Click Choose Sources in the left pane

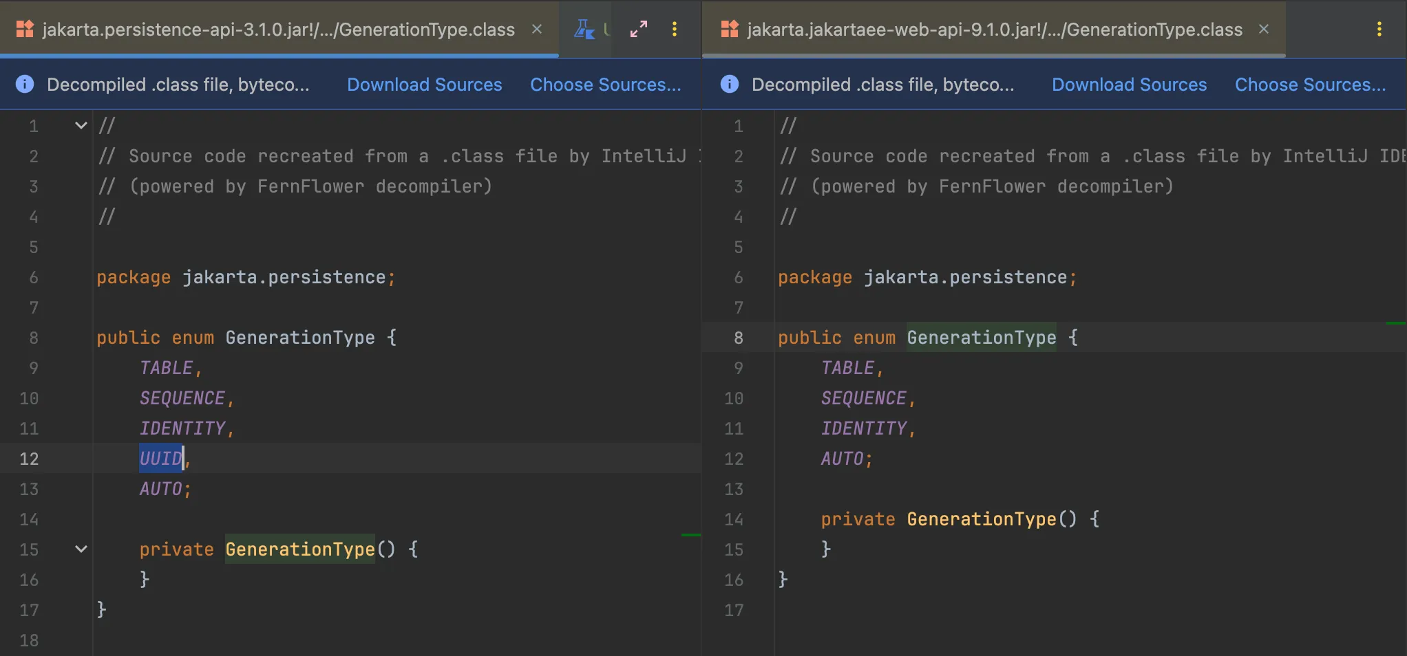click(605, 85)
